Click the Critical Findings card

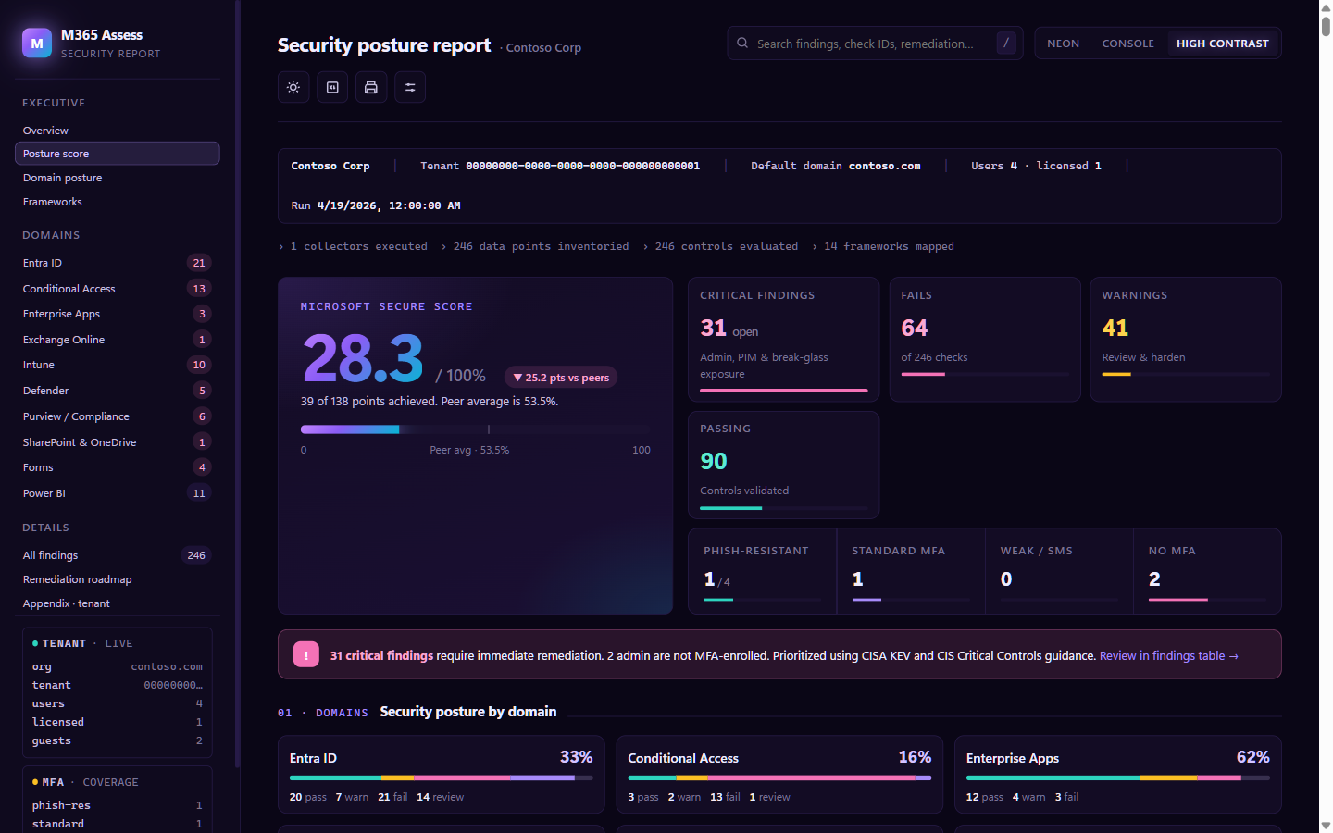click(783, 340)
